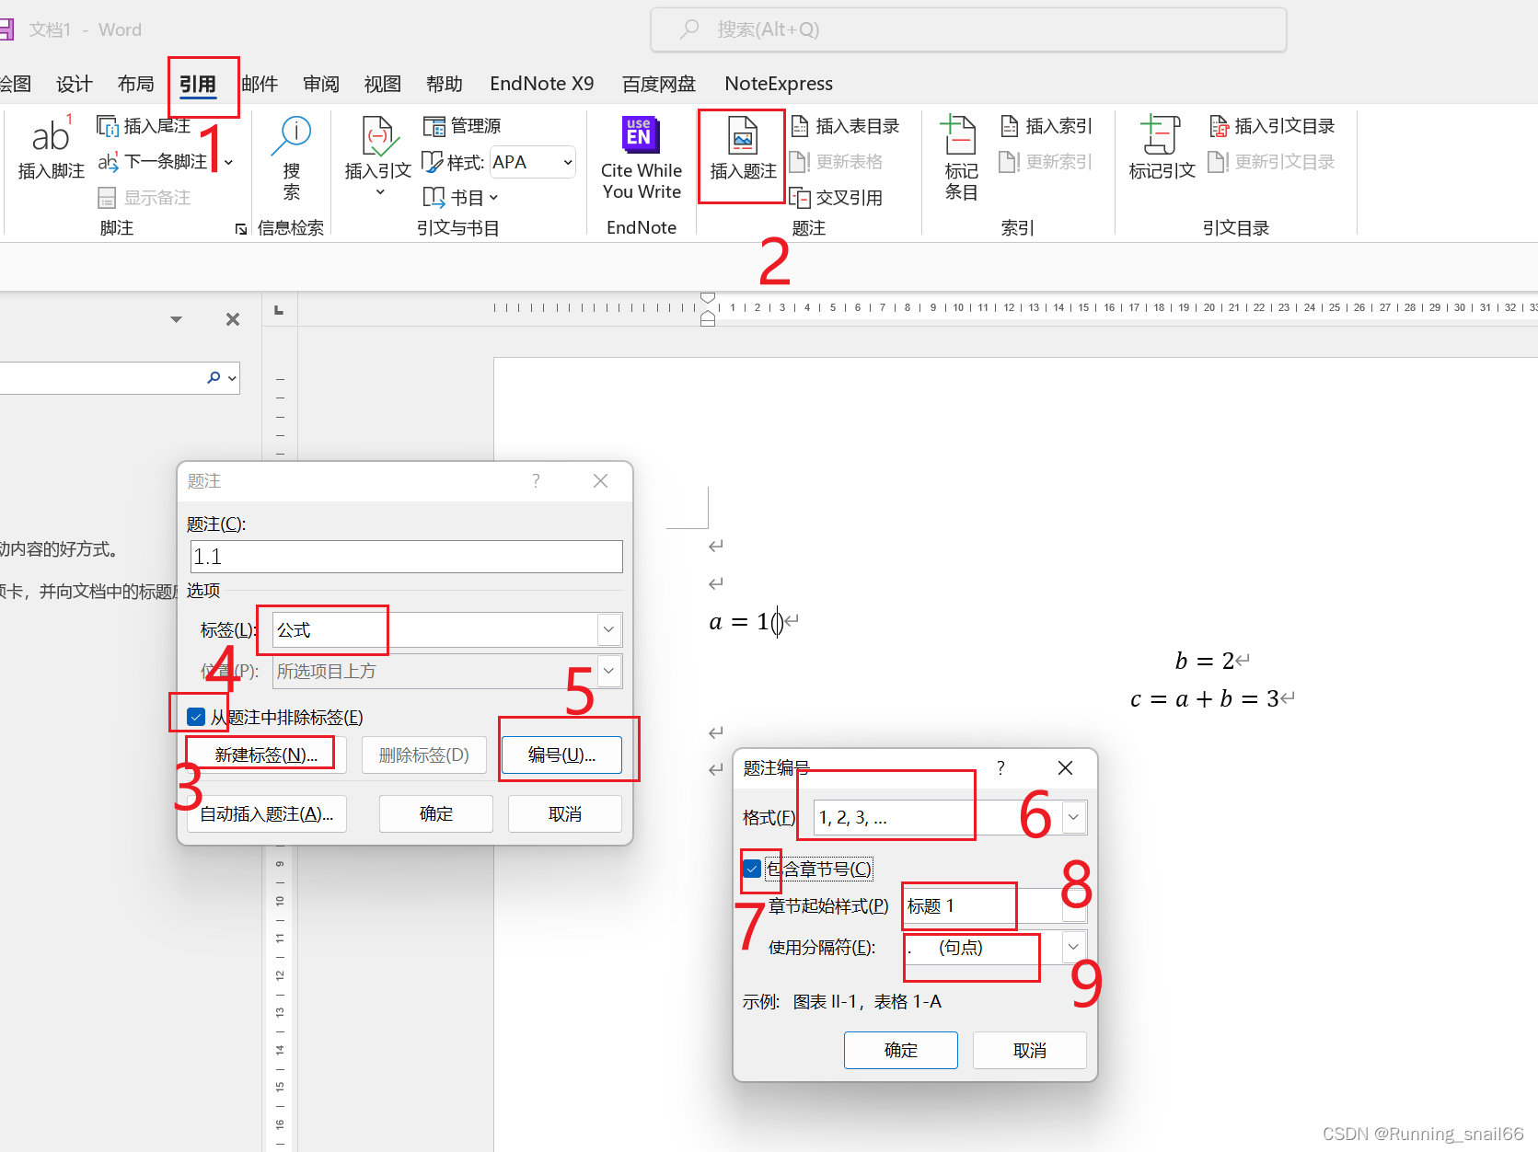Click the 题注 caption text field
The image size is (1538, 1152).
(406, 557)
